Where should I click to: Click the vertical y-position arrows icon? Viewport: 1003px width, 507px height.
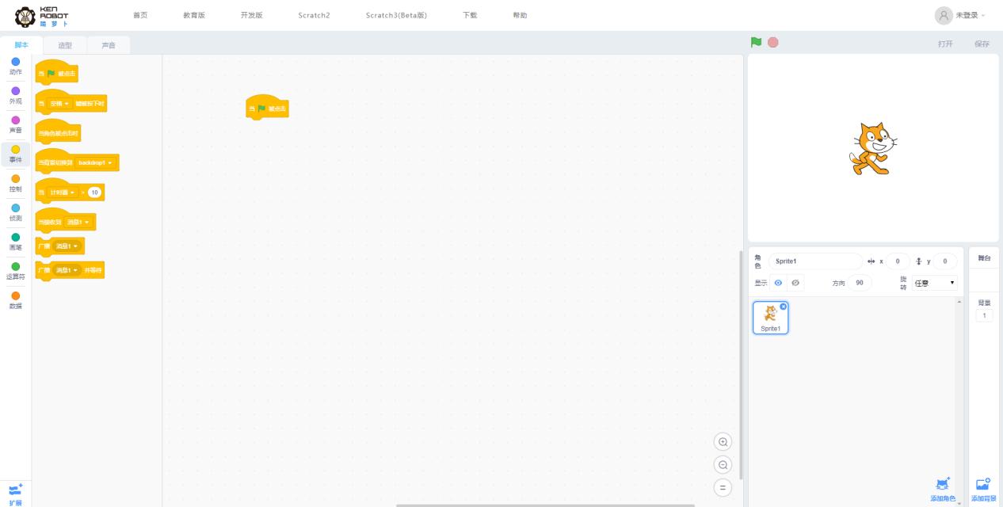point(919,261)
